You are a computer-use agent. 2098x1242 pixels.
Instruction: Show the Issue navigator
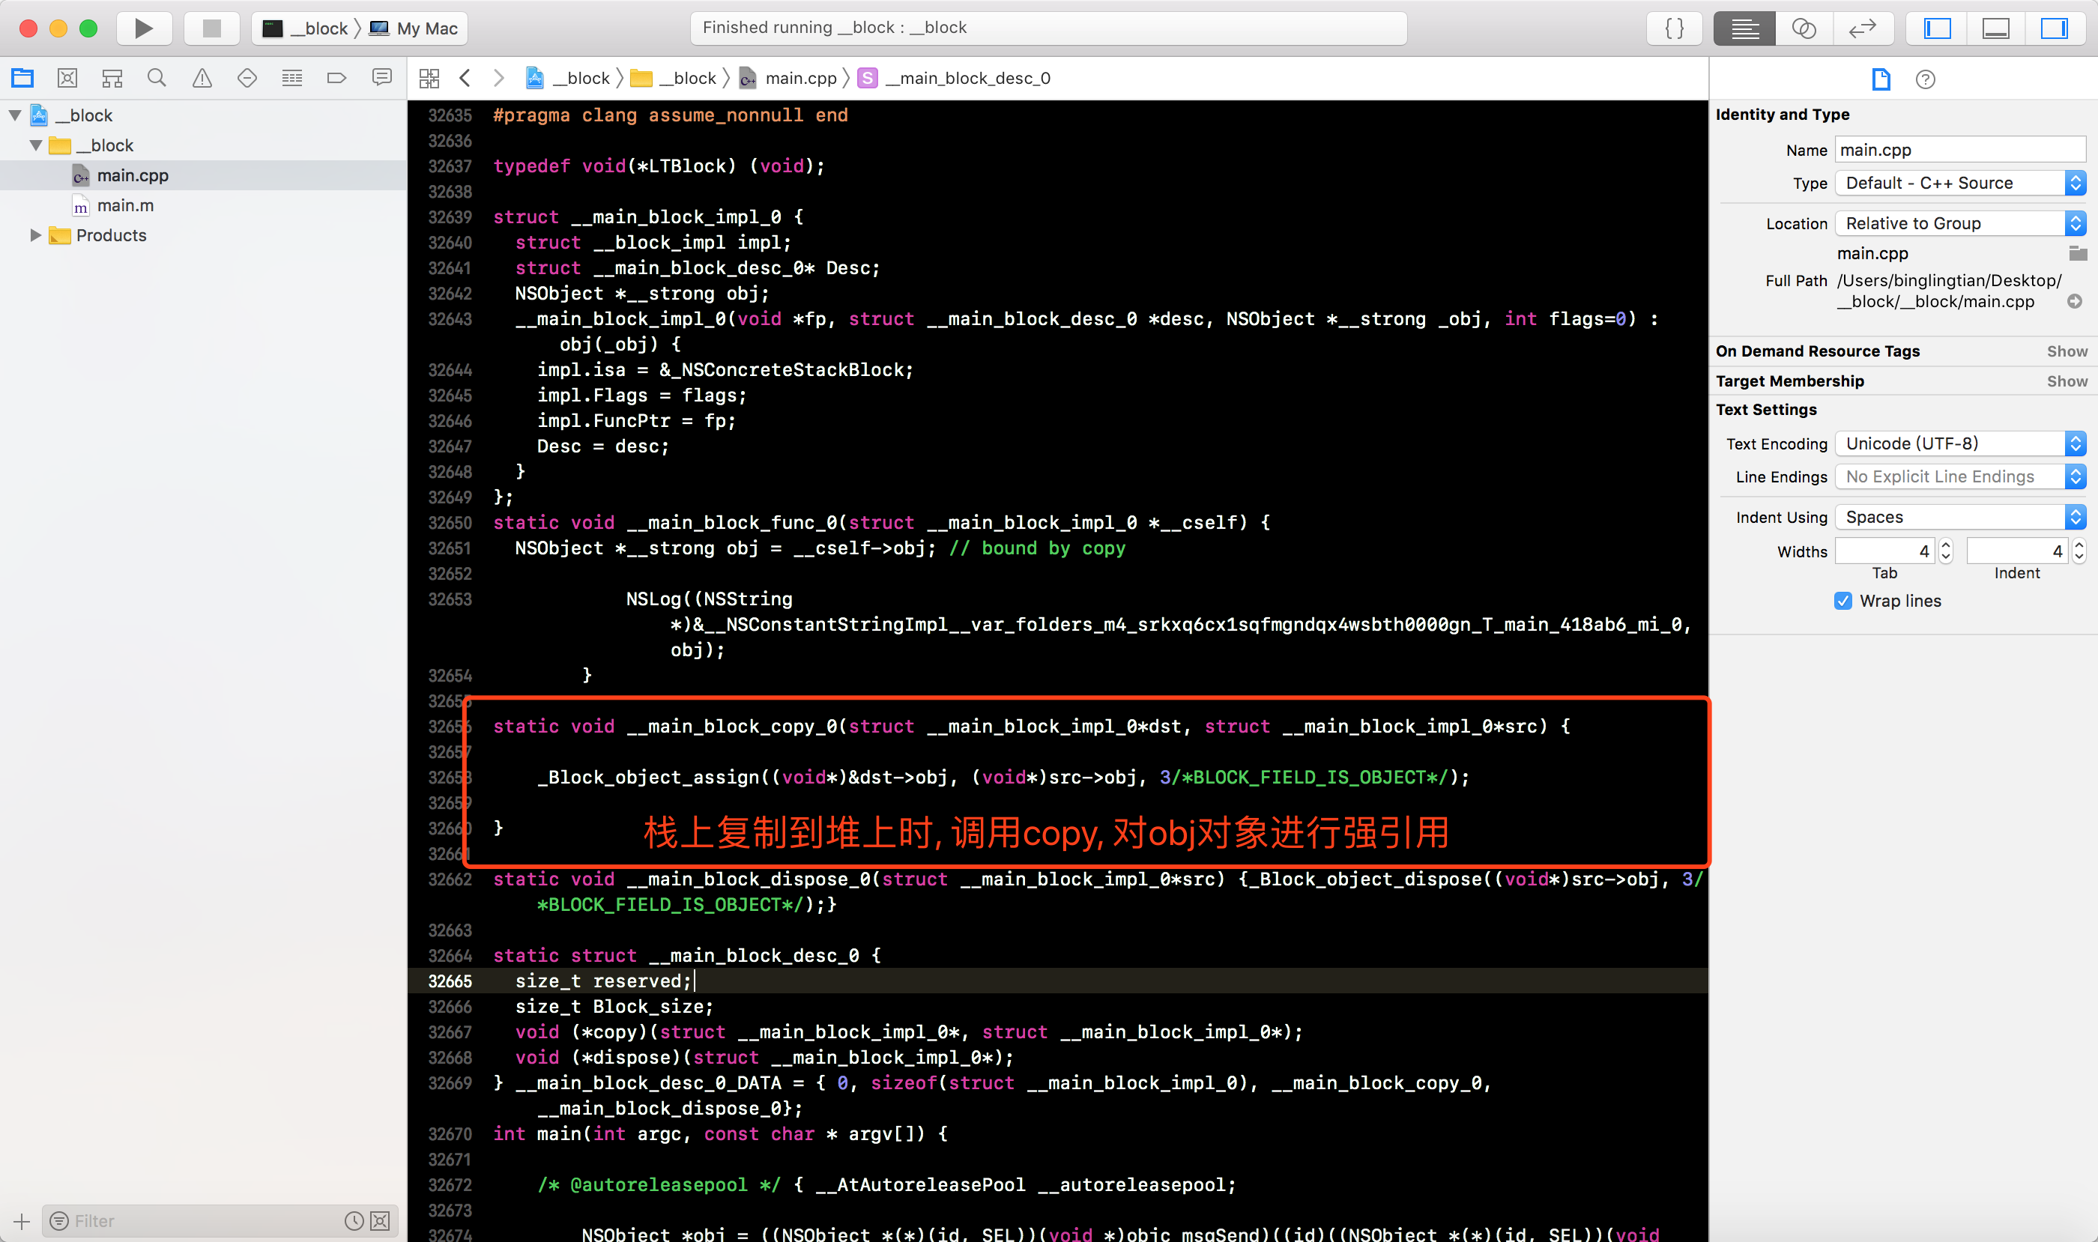pyautogui.click(x=202, y=79)
